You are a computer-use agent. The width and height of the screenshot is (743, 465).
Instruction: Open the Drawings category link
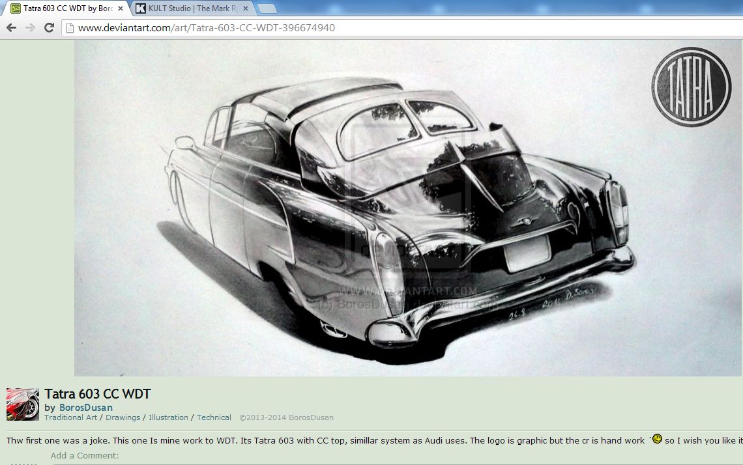(x=123, y=417)
